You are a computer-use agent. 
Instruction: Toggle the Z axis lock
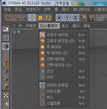pos(75,18)
